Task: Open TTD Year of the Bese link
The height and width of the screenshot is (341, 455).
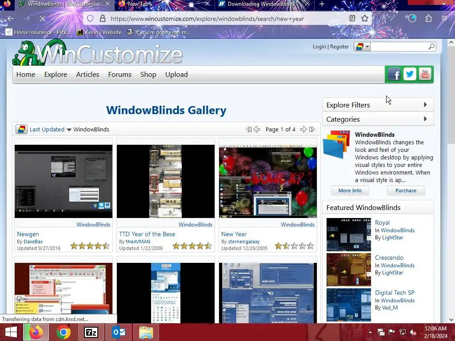Action: click(147, 234)
